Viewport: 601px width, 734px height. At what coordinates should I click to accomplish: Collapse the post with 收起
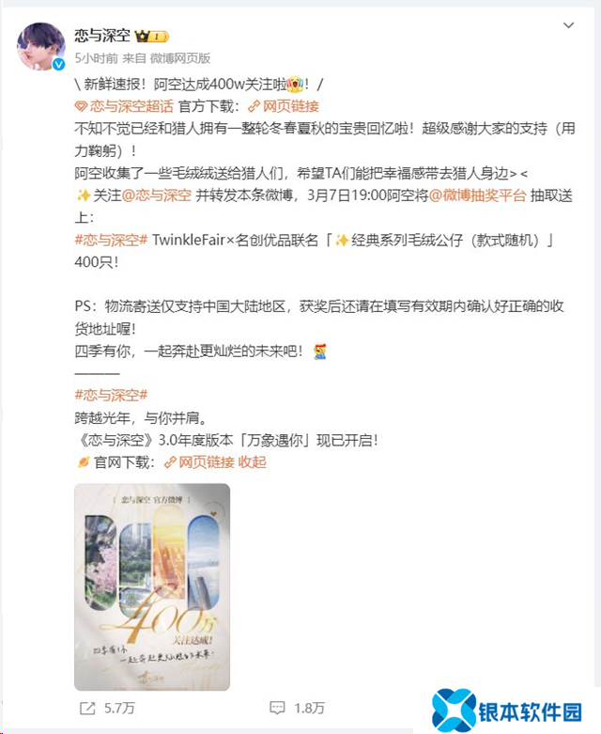(x=252, y=462)
